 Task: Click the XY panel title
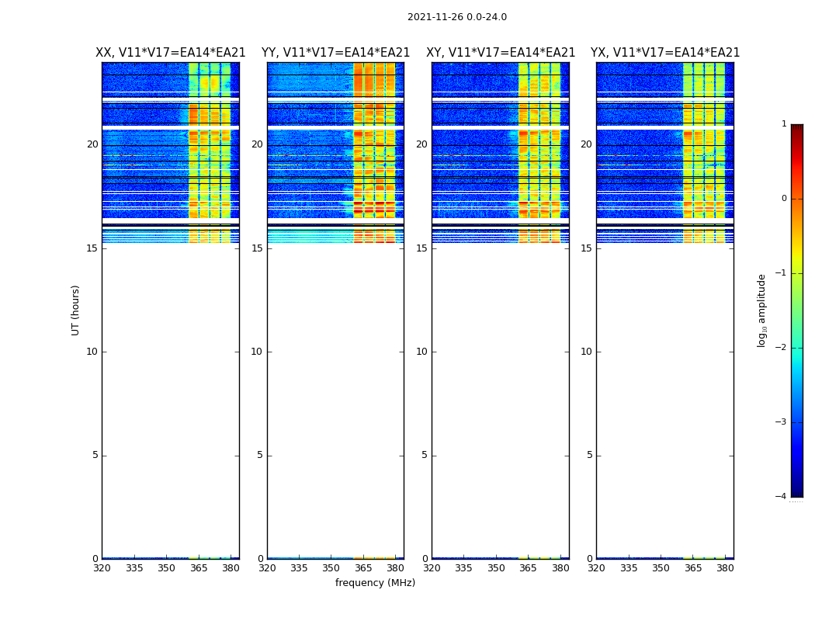tap(501, 53)
